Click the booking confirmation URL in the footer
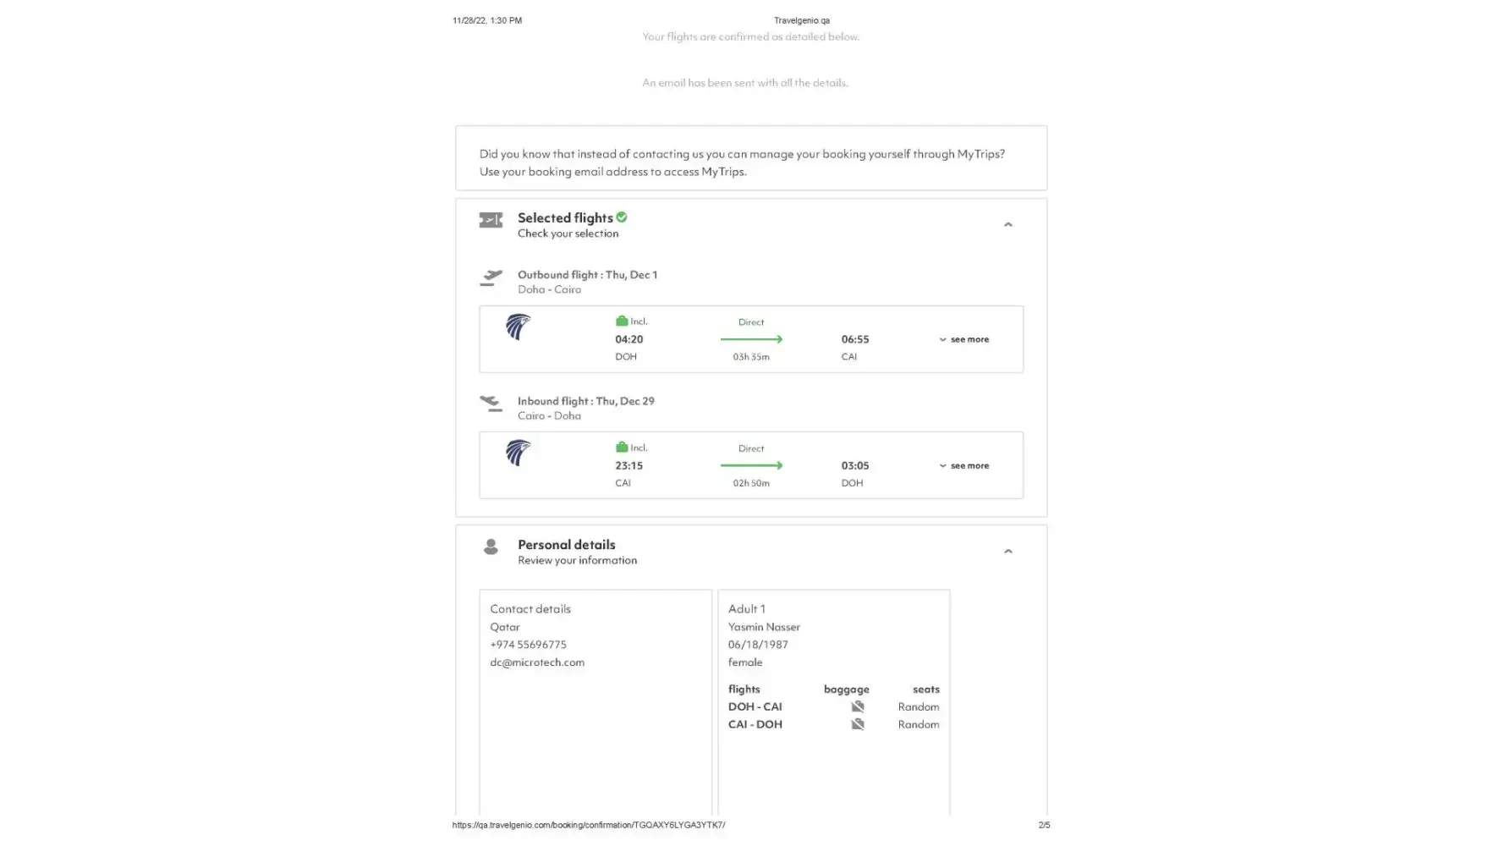 pyautogui.click(x=589, y=826)
